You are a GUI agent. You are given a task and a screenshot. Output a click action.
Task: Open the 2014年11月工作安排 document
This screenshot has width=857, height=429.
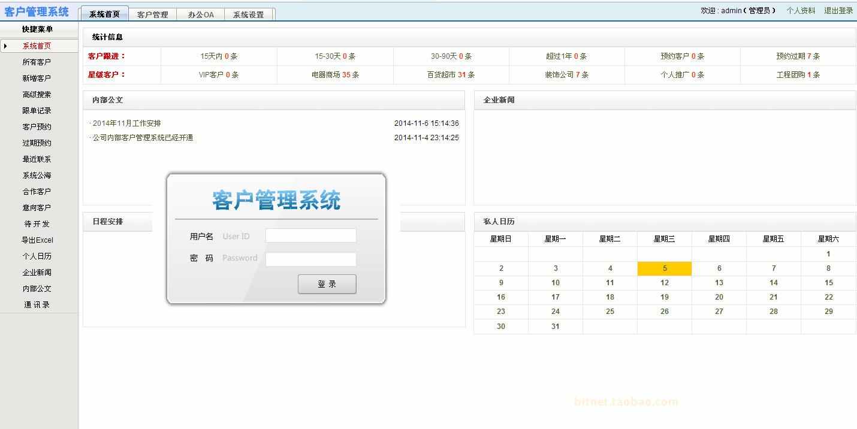tap(126, 123)
